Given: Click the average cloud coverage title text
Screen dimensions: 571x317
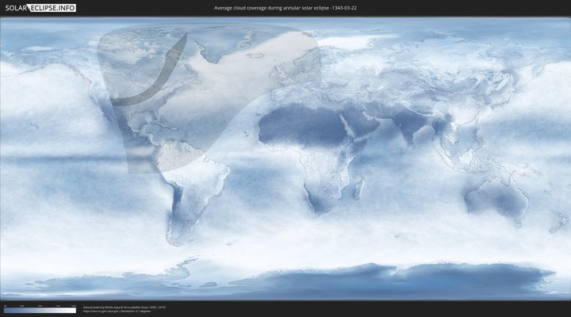Looking at the screenshot, I should pyautogui.click(x=285, y=7).
